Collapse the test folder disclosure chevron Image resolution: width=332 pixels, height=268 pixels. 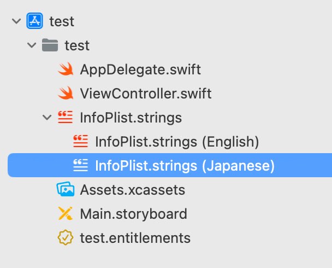click(32, 45)
